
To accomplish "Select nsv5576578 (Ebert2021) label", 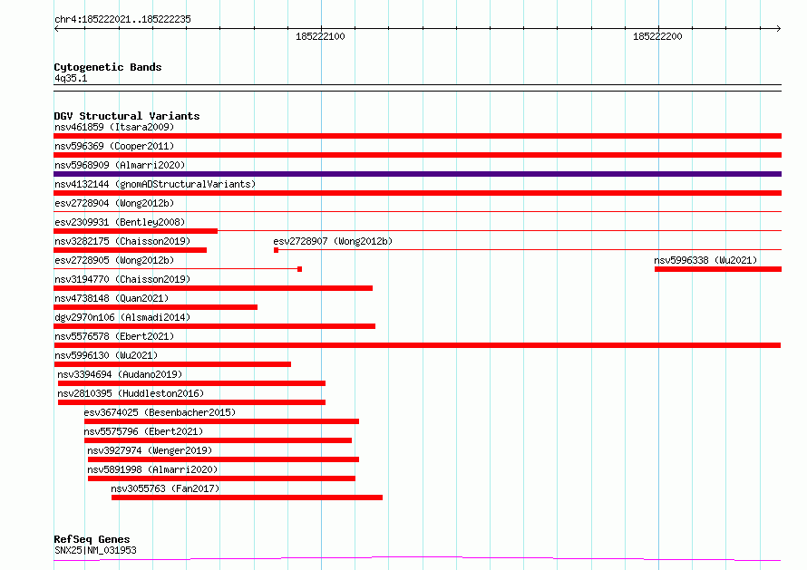I will click(x=114, y=336).
